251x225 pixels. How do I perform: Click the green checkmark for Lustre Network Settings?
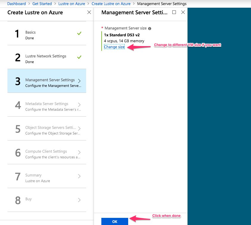(79, 57)
